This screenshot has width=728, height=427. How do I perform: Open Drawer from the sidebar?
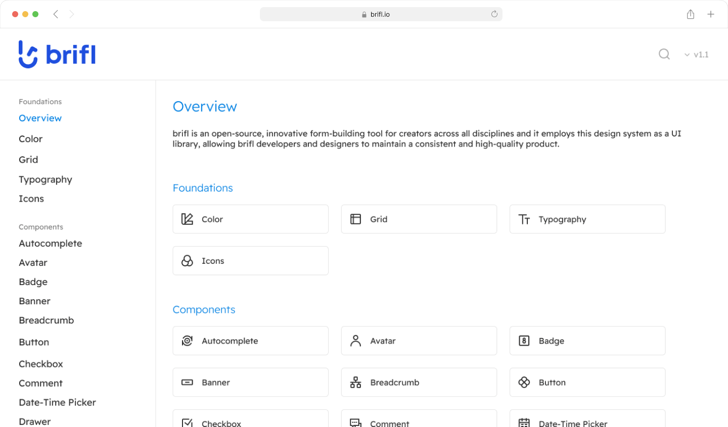[34, 421]
